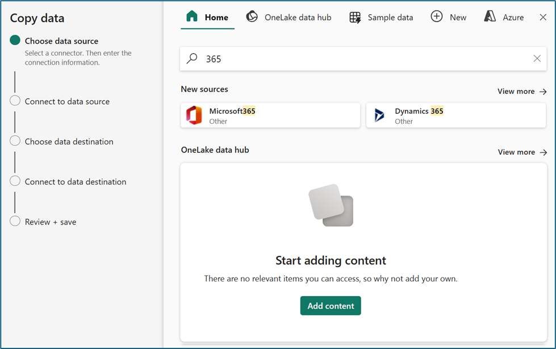Screen dimensions: 556x349
Task: View more OneLake data hub items
Action: pyautogui.click(x=522, y=152)
